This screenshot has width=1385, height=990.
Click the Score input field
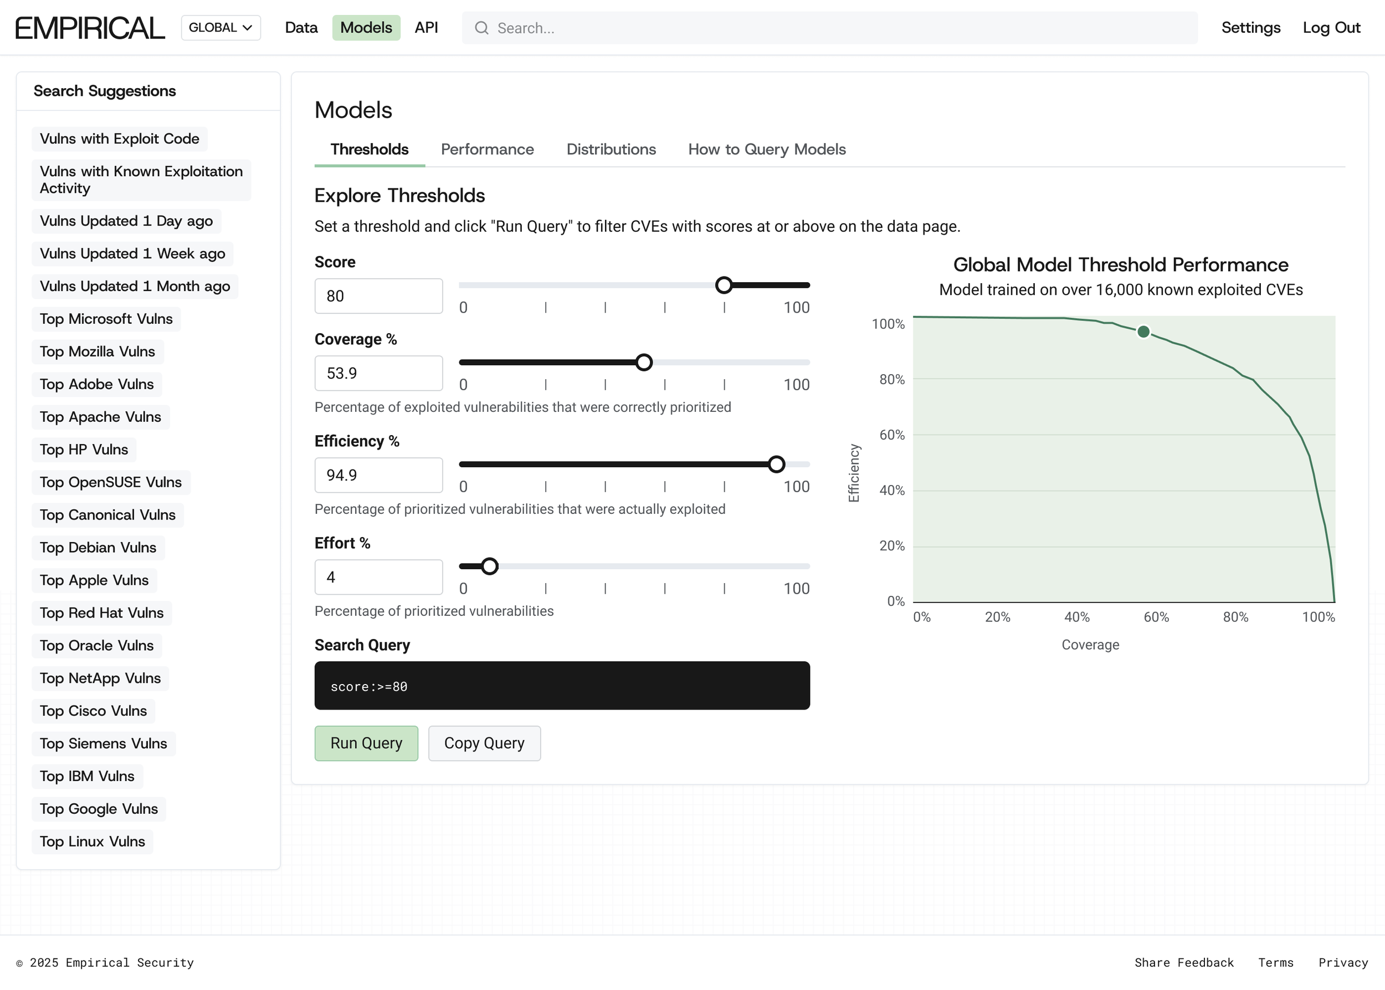coord(378,296)
